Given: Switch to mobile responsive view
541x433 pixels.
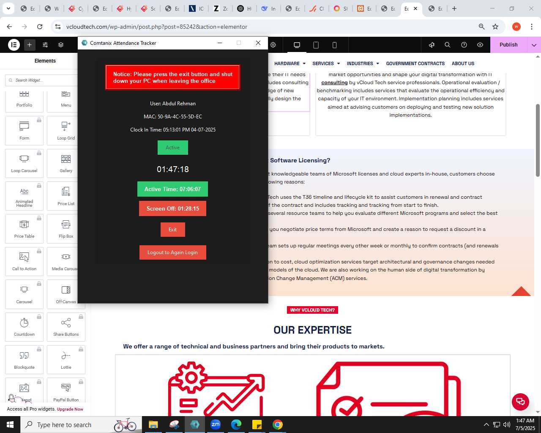Looking at the screenshot, I should click(334, 45).
